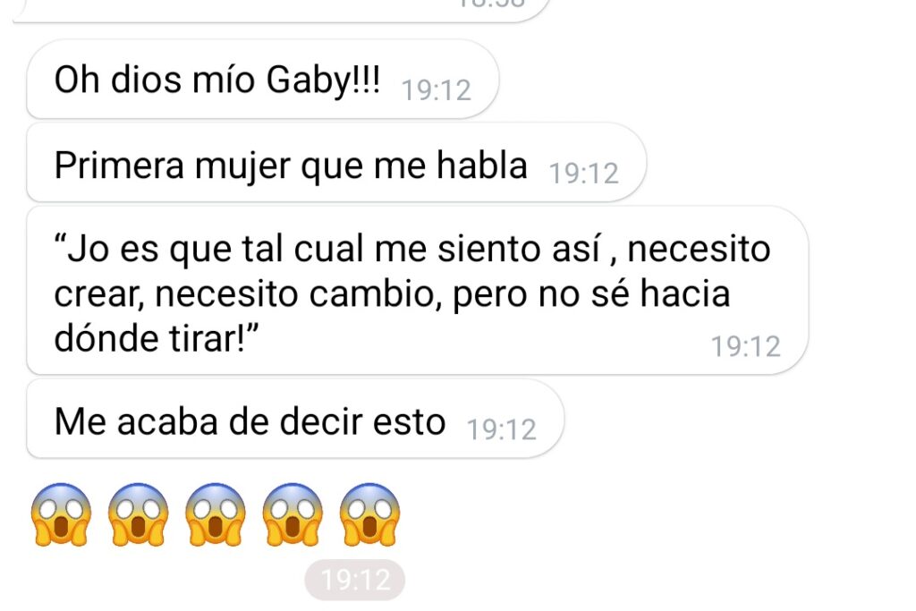Viewport: 916px width, 611px height.
Task: Tap timestamp on 'Primera mujer' bubble
Action: click(x=583, y=174)
